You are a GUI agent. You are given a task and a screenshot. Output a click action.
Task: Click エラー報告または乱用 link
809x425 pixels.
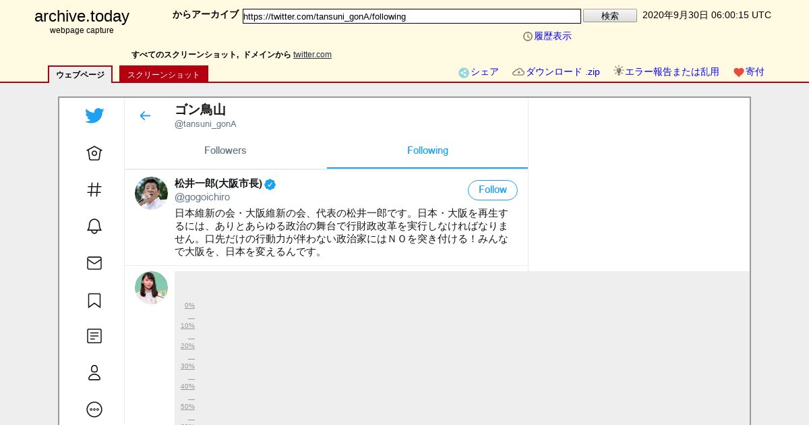coord(672,72)
